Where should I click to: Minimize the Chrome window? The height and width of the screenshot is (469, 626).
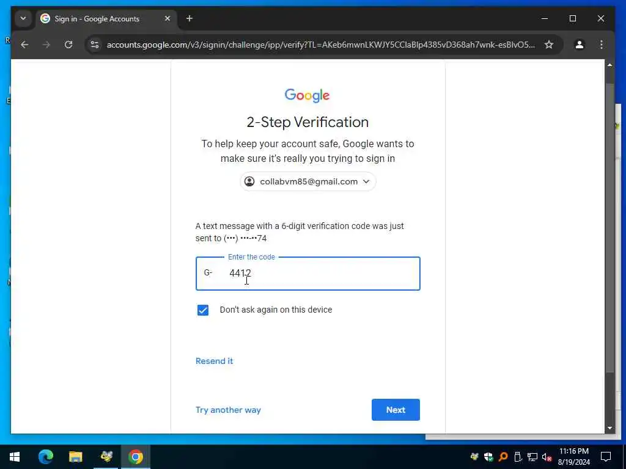(x=545, y=18)
